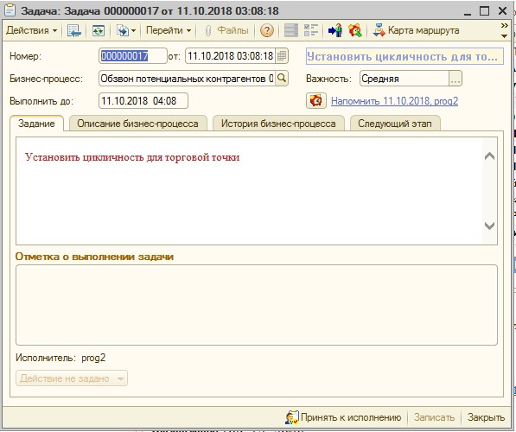Expand the Перейти dropdown menu
Viewport: 516px width, 432px height.
point(169,30)
